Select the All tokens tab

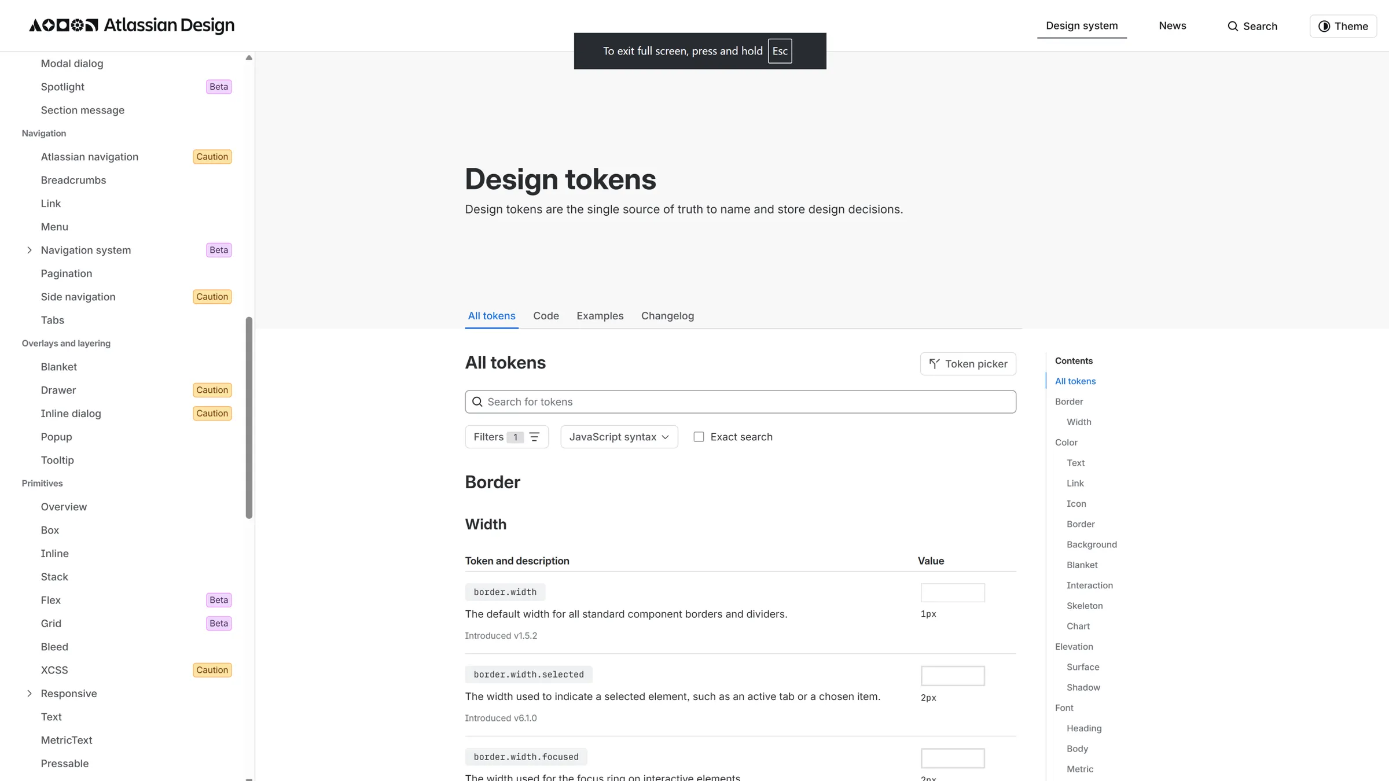[491, 316]
